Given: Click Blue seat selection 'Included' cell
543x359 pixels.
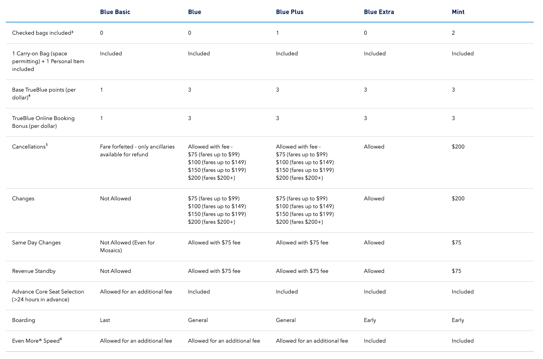Looking at the screenshot, I should pos(199,292).
